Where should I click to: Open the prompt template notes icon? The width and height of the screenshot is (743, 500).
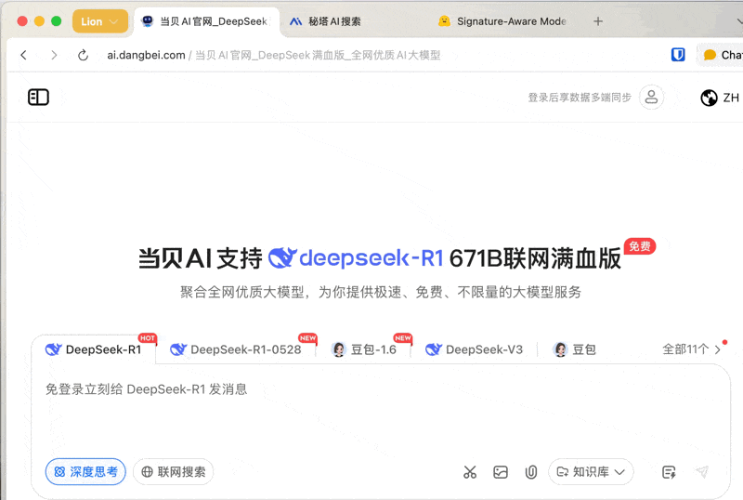(669, 472)
